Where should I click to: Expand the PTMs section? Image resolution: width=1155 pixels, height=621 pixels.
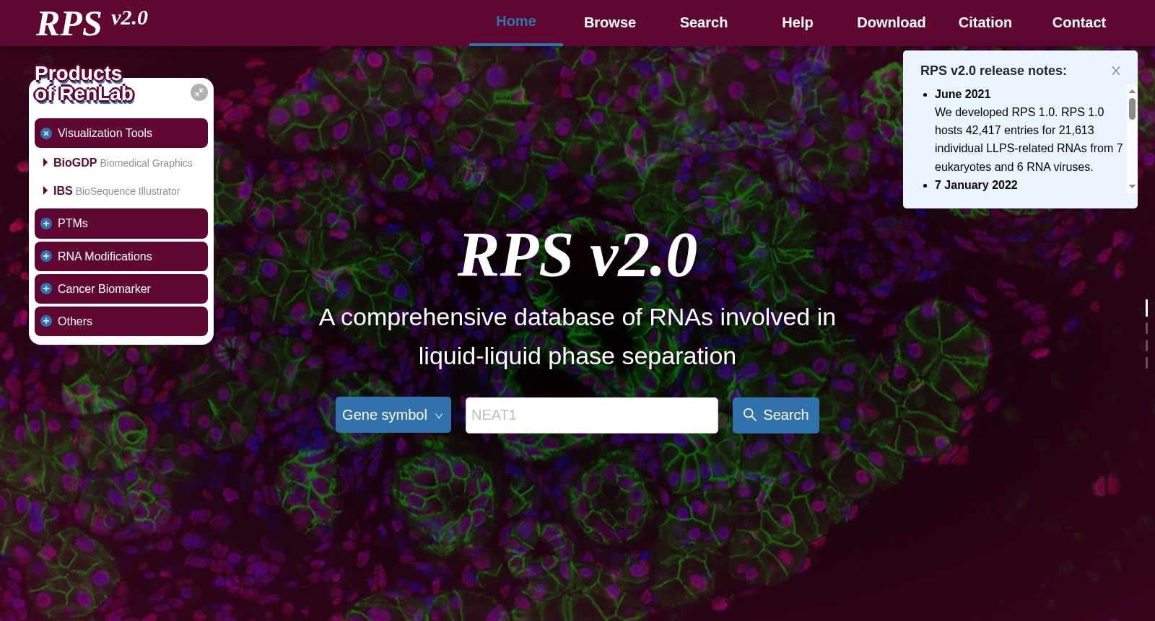[121, 224]
